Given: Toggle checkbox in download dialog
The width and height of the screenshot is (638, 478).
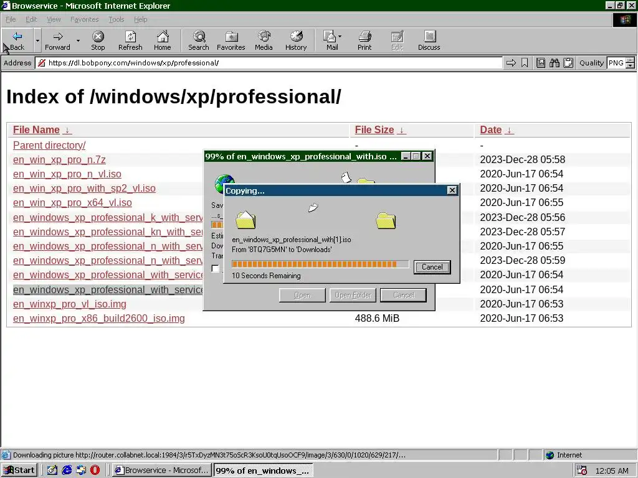Looking at the screenshot, I should tap(215, 268).
